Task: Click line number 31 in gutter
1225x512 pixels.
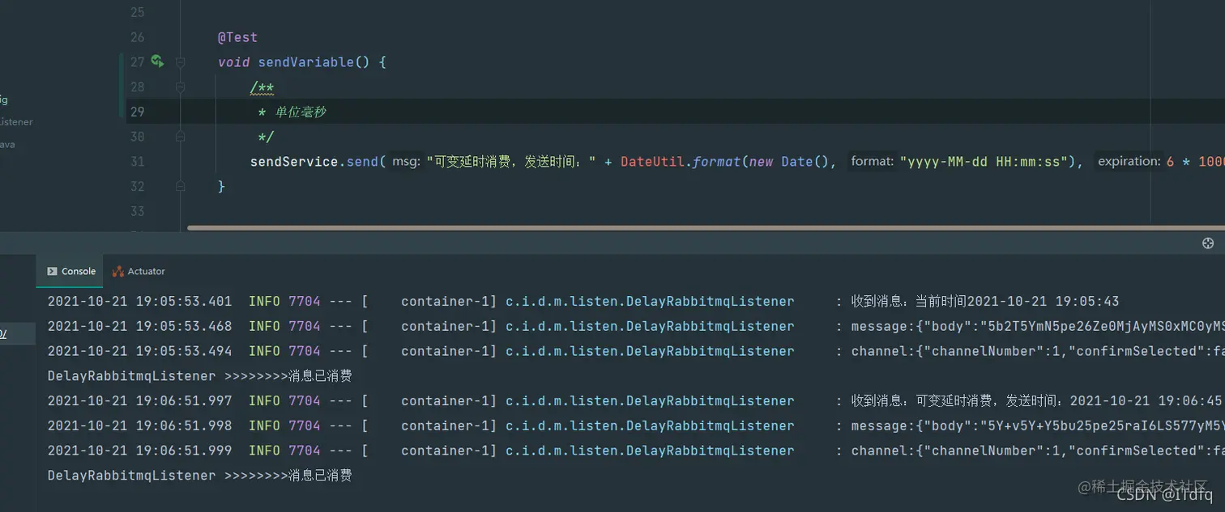Action: pos(137,162)
